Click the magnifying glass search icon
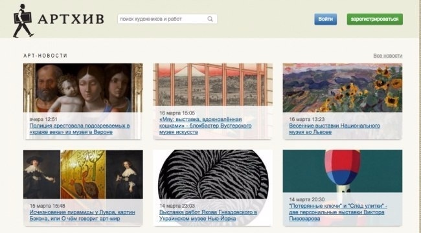The image size is (421, 233). pos(210,19)
